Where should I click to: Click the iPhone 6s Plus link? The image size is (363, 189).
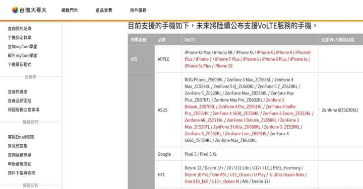(198, 66)
